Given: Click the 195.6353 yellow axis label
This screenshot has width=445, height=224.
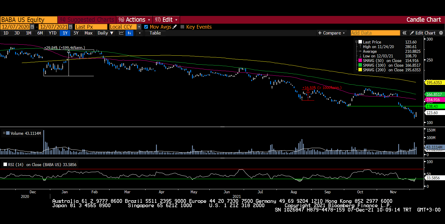Looking at the screenshot, I should pos(435,83).
